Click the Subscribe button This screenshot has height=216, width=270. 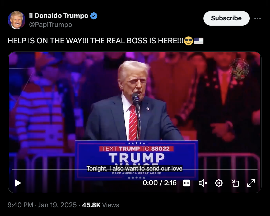[226, 18]
